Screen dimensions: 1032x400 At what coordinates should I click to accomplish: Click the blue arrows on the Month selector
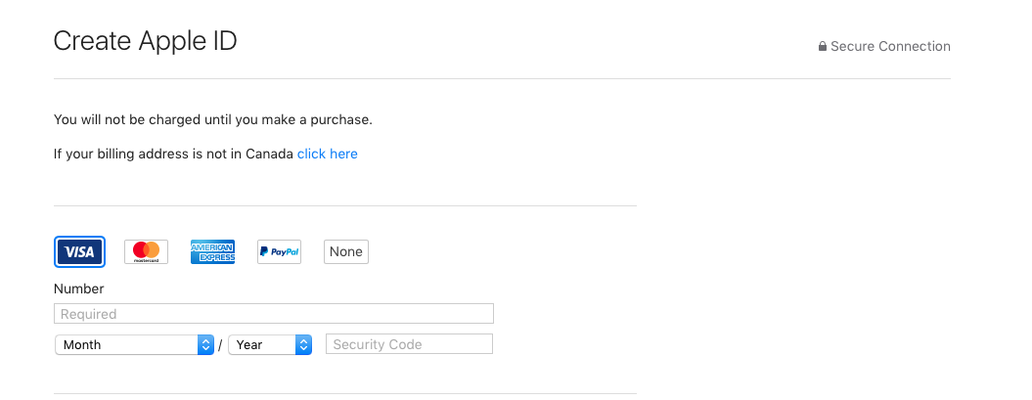(x=206, y=344)
